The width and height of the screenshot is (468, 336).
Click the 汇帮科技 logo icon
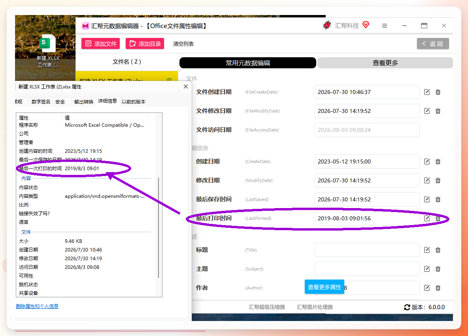click(327, 25)
